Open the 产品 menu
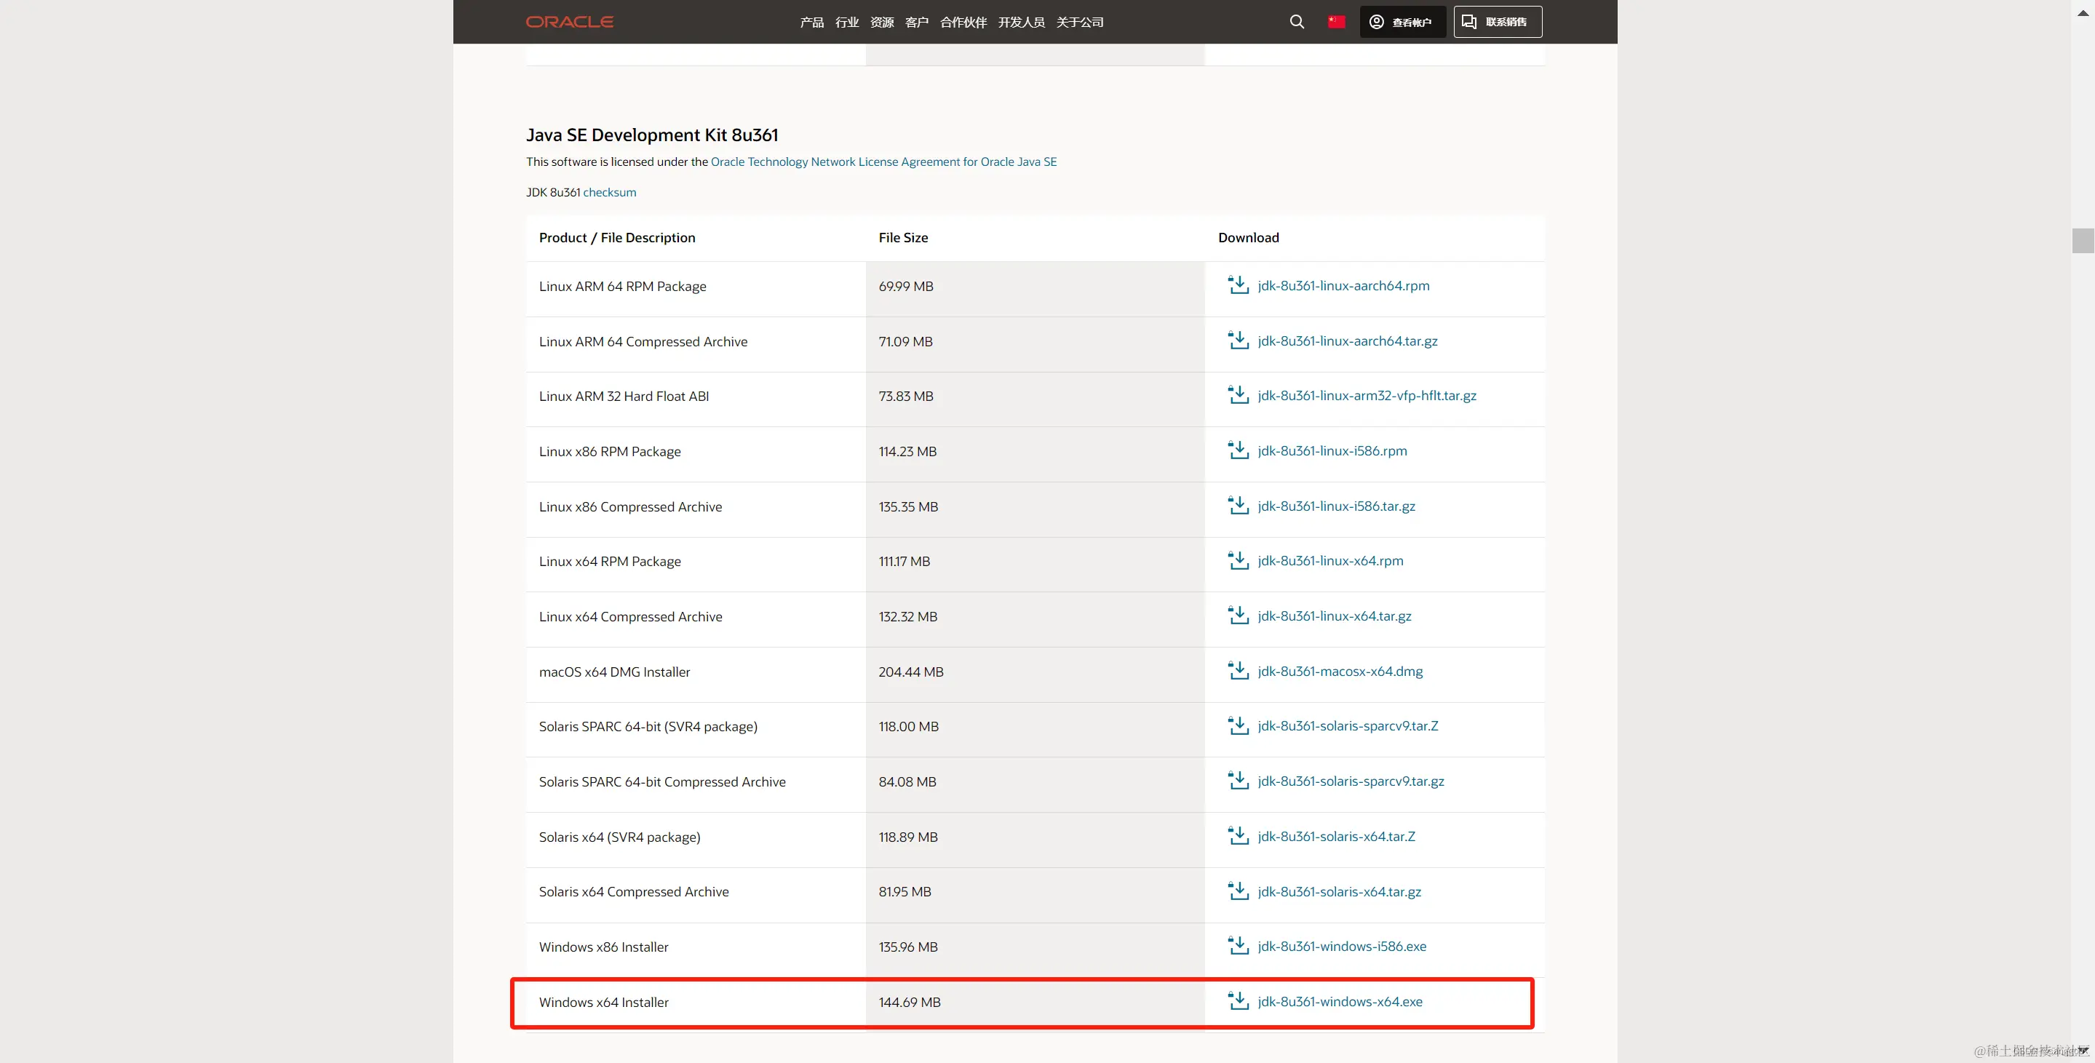 811,22
